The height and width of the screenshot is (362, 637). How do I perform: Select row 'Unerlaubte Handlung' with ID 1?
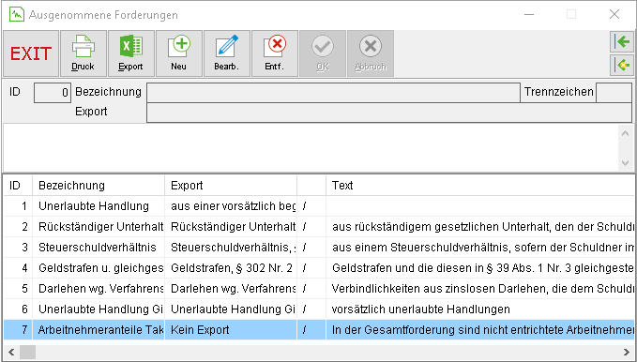coord(319,206)
